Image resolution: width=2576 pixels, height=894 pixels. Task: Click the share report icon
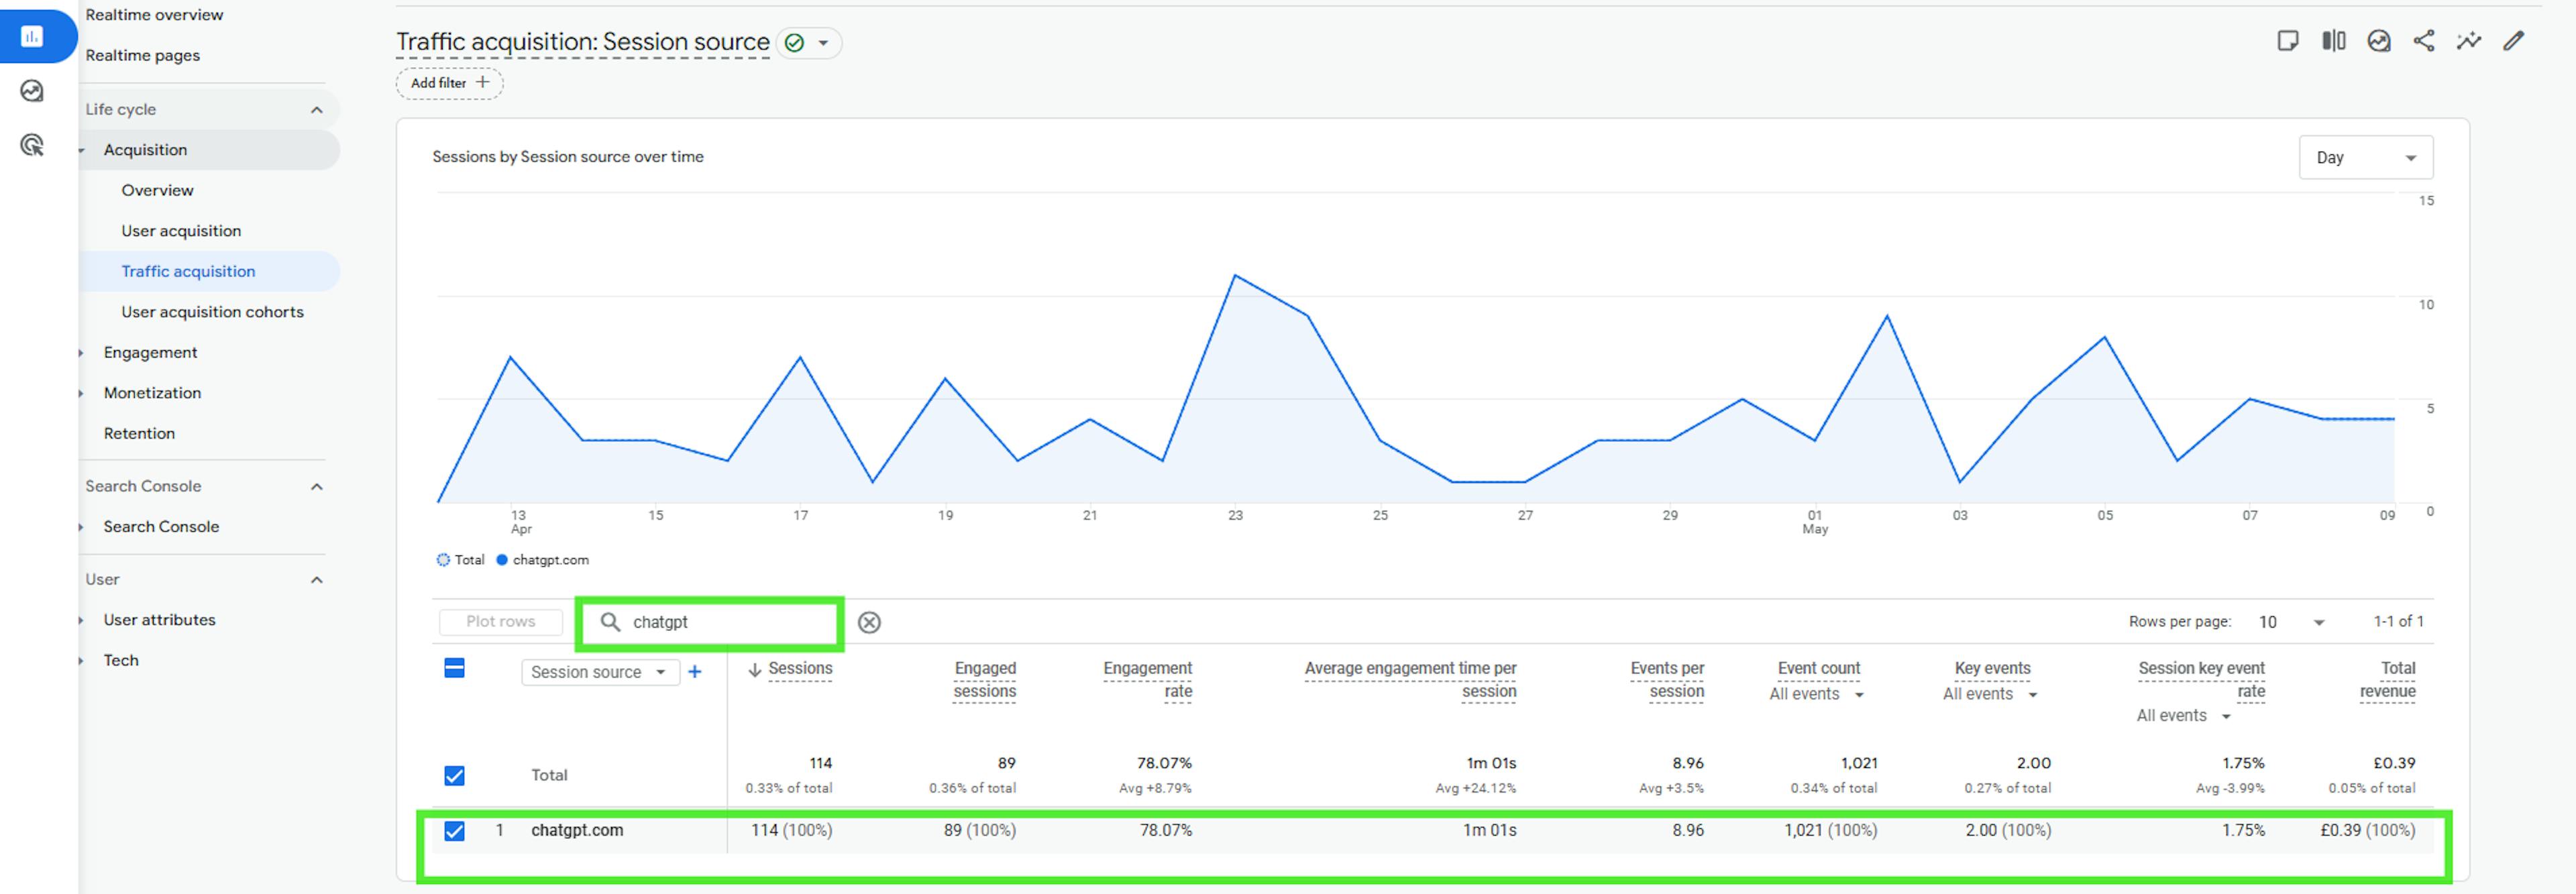[x=2424, y=41]
